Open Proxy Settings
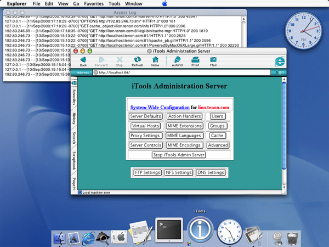Screen dimensions: 329x247 146,136
